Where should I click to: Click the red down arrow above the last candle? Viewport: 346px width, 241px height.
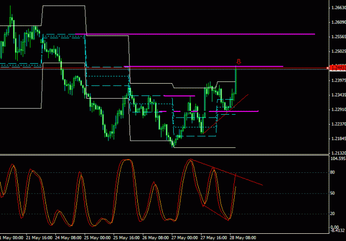[239, 61]
